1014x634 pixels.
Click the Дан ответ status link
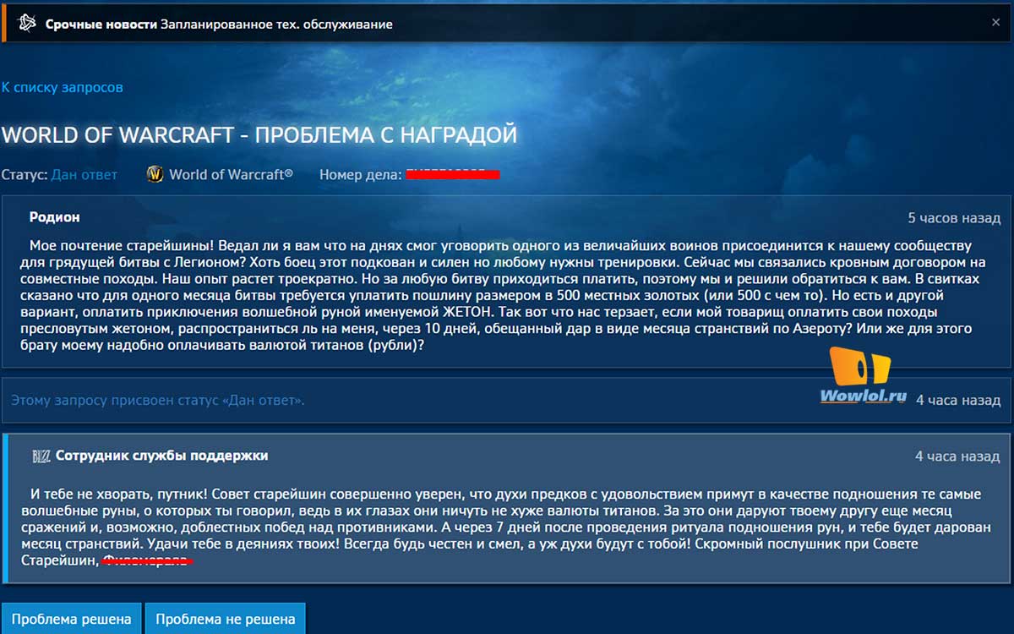pos(84,174)
